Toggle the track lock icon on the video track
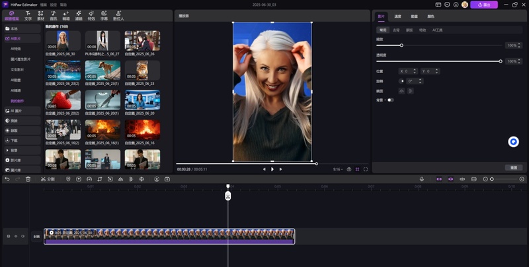Image resolution: width=529 pixels, height=267 pixels. (9, 237)
